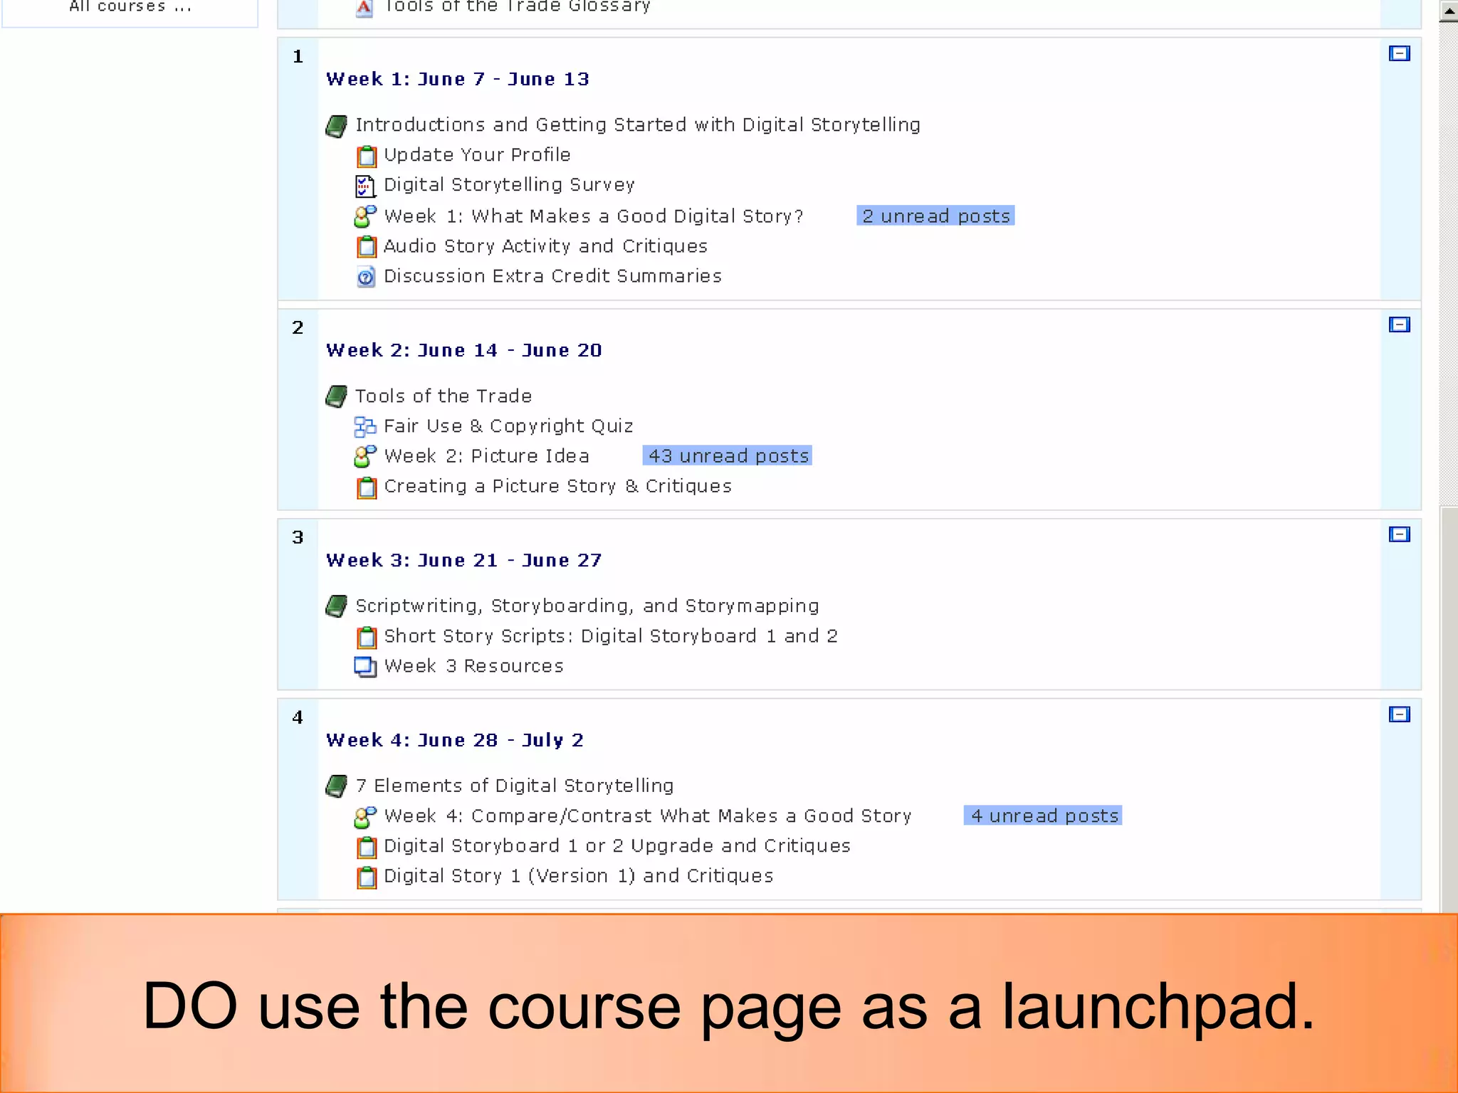The height and width of the screenshot is (1093, 1458).
Task: Open Week 4: Compare/Contrast What Makes a Good Story
Action: [x=648, y=816]
